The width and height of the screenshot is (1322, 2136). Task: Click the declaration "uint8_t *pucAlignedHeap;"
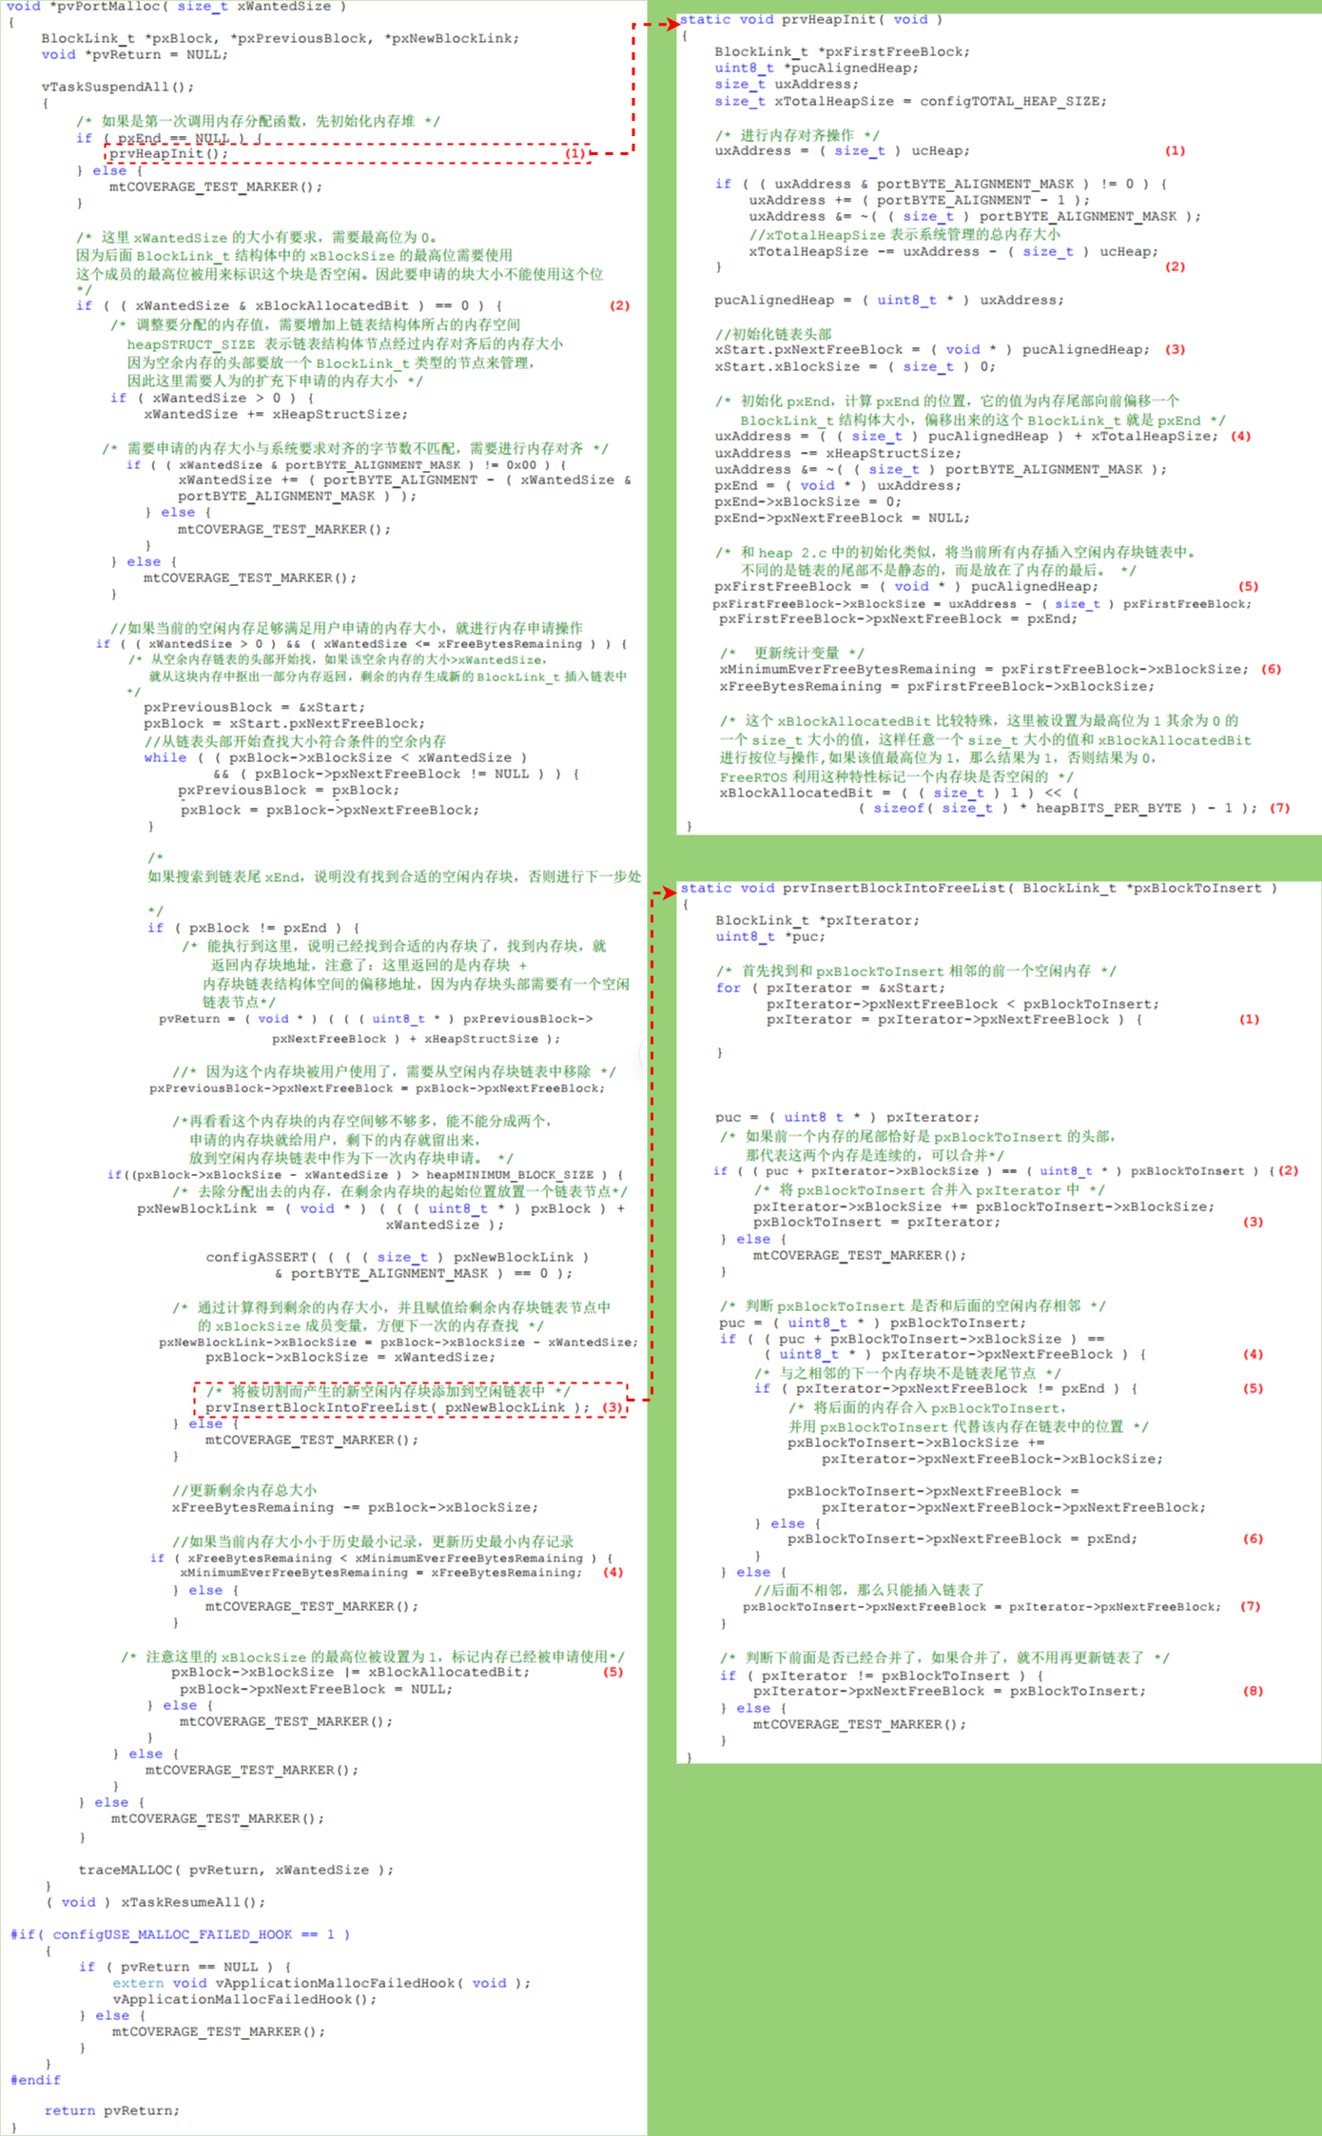pos(816,69)
